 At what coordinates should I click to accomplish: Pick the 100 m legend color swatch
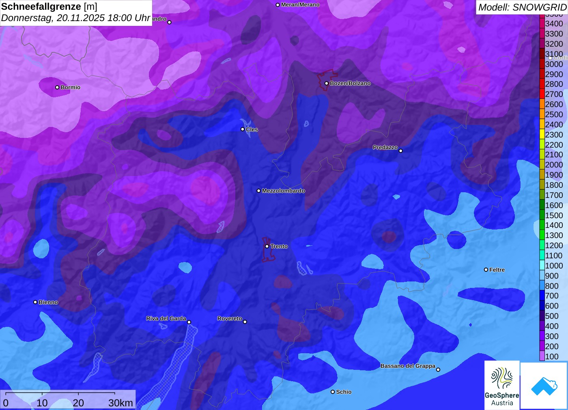tap(542, 356)
